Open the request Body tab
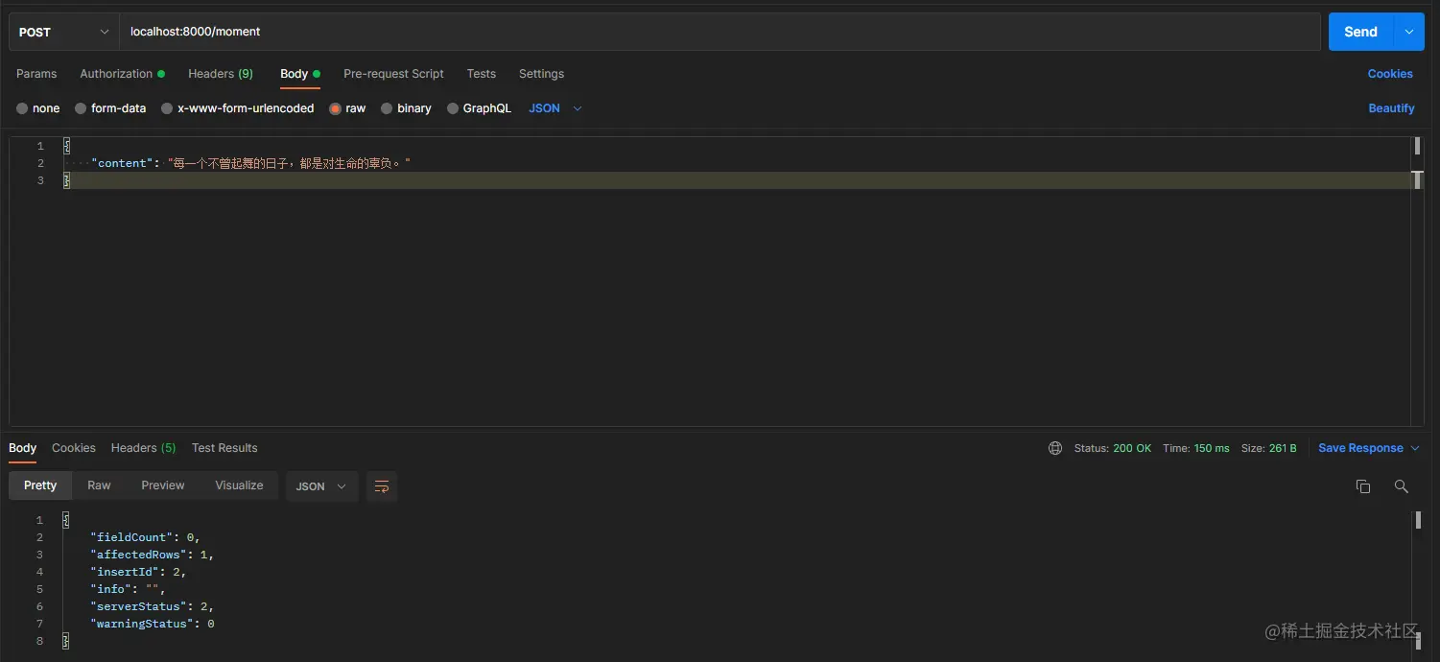 point(299,74)
